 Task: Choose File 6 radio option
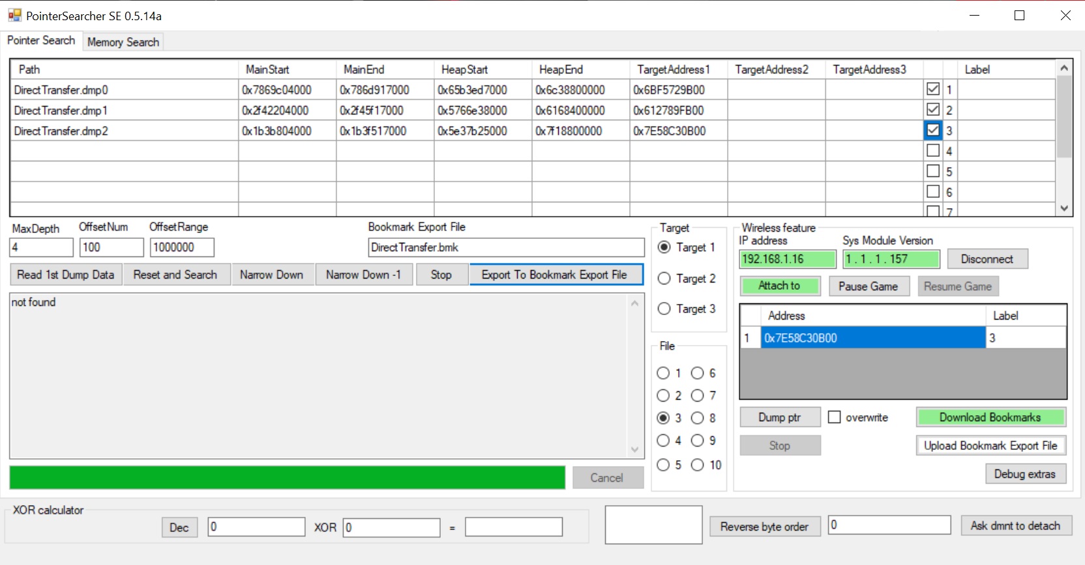coord(697,373)
